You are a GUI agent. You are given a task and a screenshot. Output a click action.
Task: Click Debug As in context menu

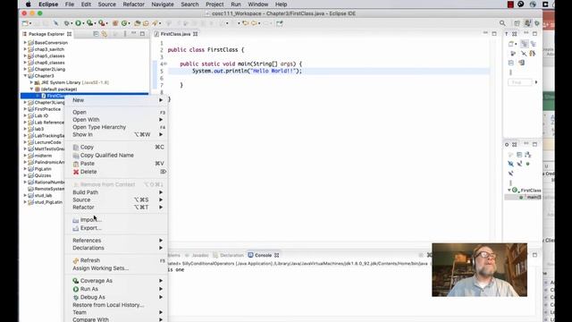point(116,297)
